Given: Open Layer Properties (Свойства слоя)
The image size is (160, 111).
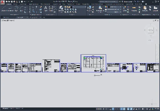Looking at the screenshot, I should (61, 9).
